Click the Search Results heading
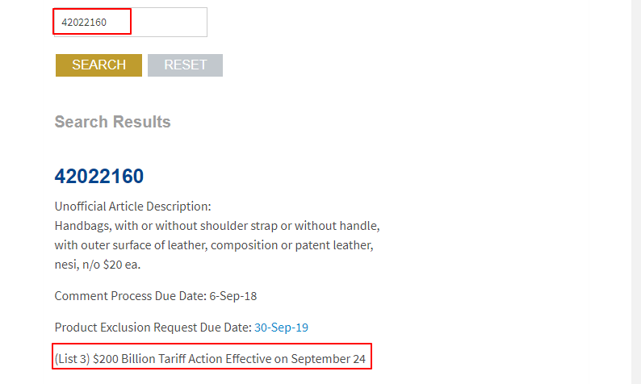 pos(112,122)
